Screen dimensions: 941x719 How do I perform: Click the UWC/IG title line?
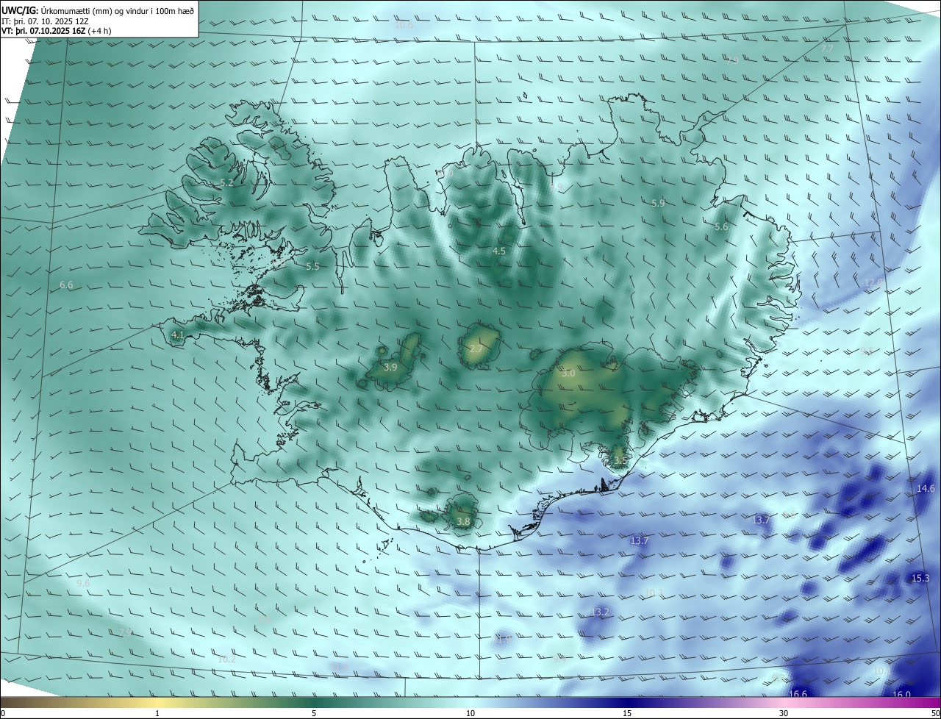pyautogui.click(x=98, y=10)
